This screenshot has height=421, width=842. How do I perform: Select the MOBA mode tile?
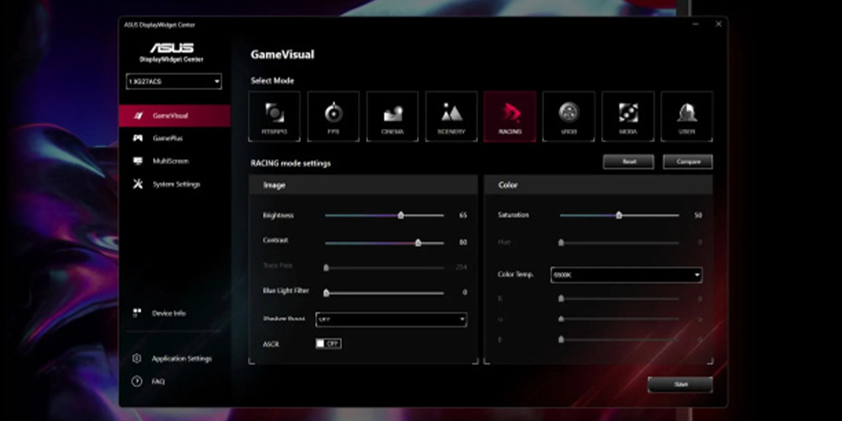628,116
